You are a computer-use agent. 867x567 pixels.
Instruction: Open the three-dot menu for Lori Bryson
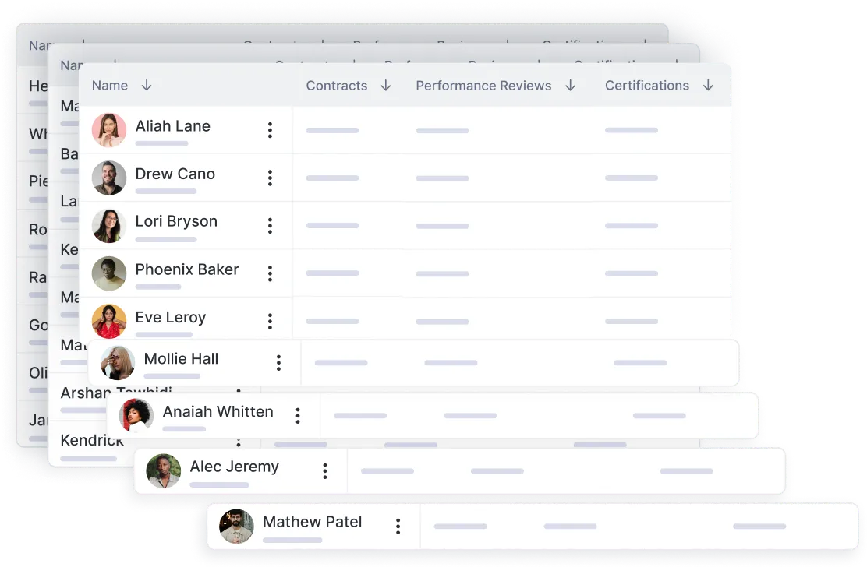coord(270,226)
